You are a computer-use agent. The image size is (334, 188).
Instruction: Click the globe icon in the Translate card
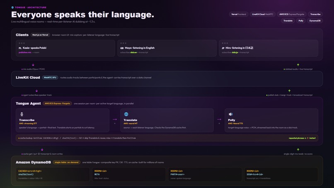click(x=126, y=114)
